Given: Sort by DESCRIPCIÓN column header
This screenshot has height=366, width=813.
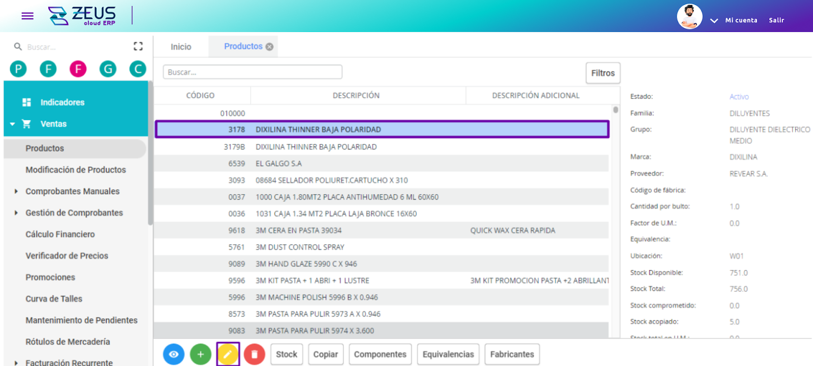Looking at the screenshot, I should [x=356, y=95].
